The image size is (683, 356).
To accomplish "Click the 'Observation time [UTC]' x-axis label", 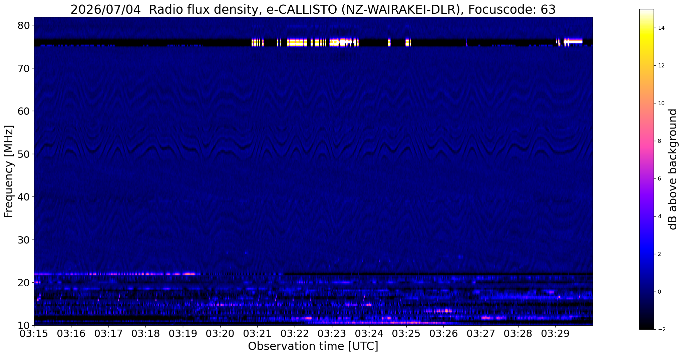I will (313, 346).
